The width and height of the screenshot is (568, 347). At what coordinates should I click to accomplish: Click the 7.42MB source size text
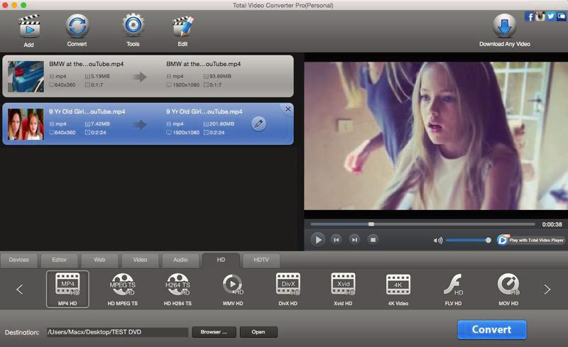pyautogui.click(x=100, y=124)
